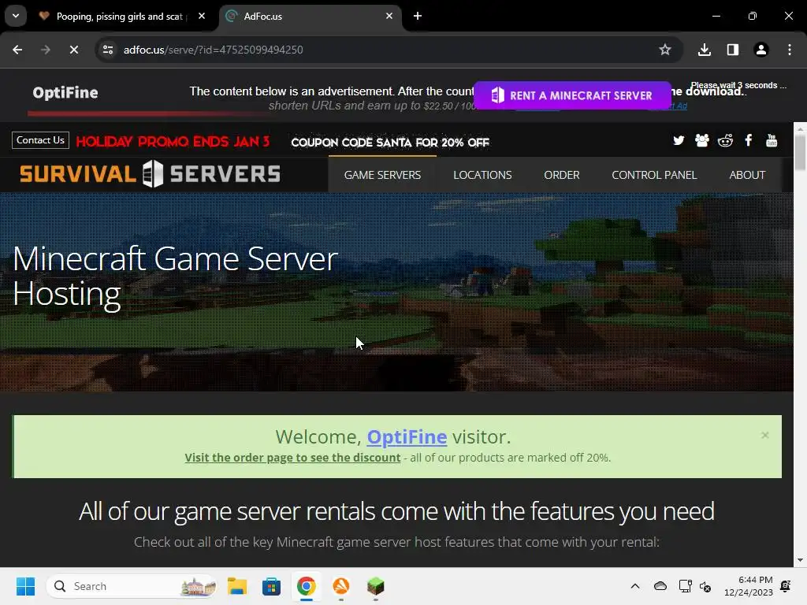Open the Survival Servers community group icon
Viewport: 807px width, 605px height.
coord(702,140)
